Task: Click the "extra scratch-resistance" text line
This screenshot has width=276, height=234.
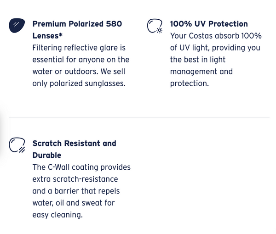Action: coord(75,179)
